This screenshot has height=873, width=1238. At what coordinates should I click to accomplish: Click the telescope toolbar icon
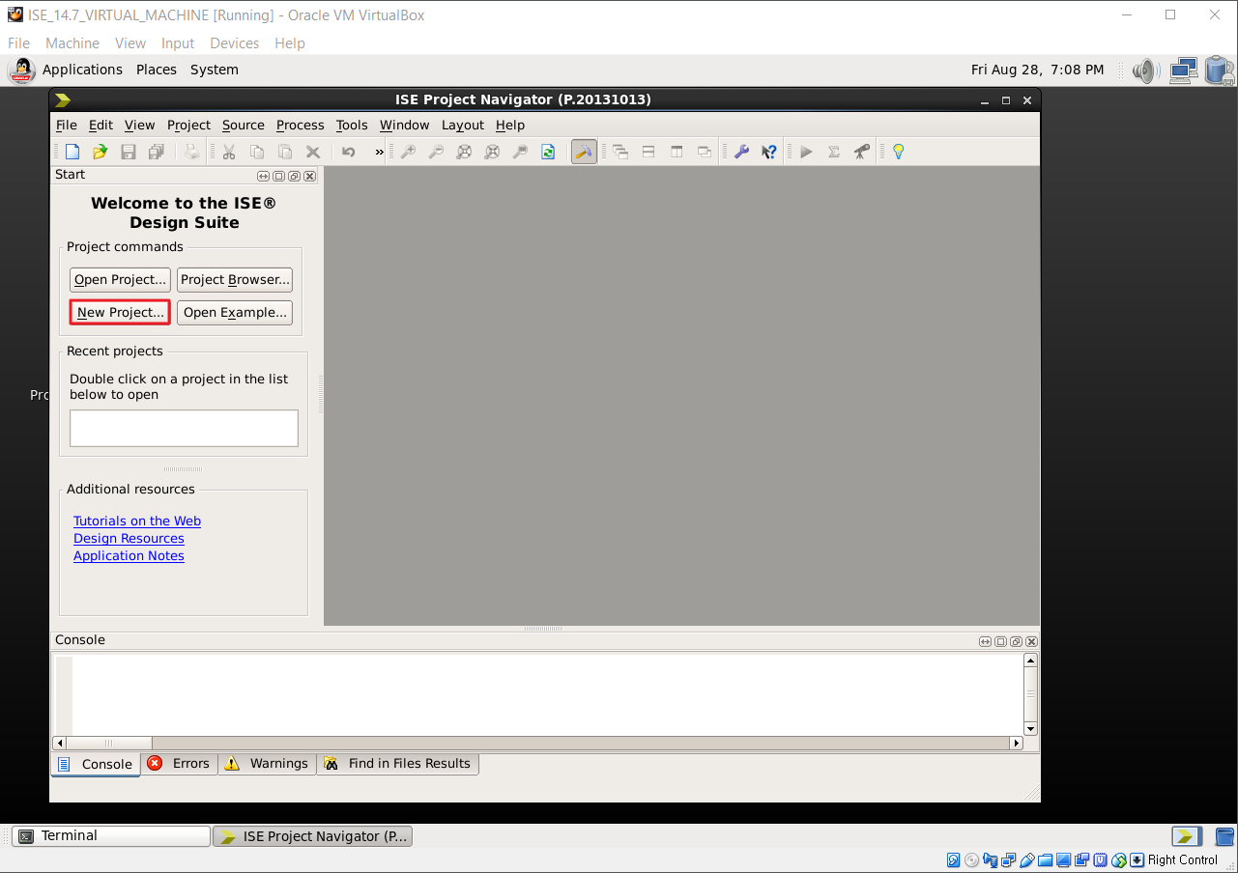[862, 152]
